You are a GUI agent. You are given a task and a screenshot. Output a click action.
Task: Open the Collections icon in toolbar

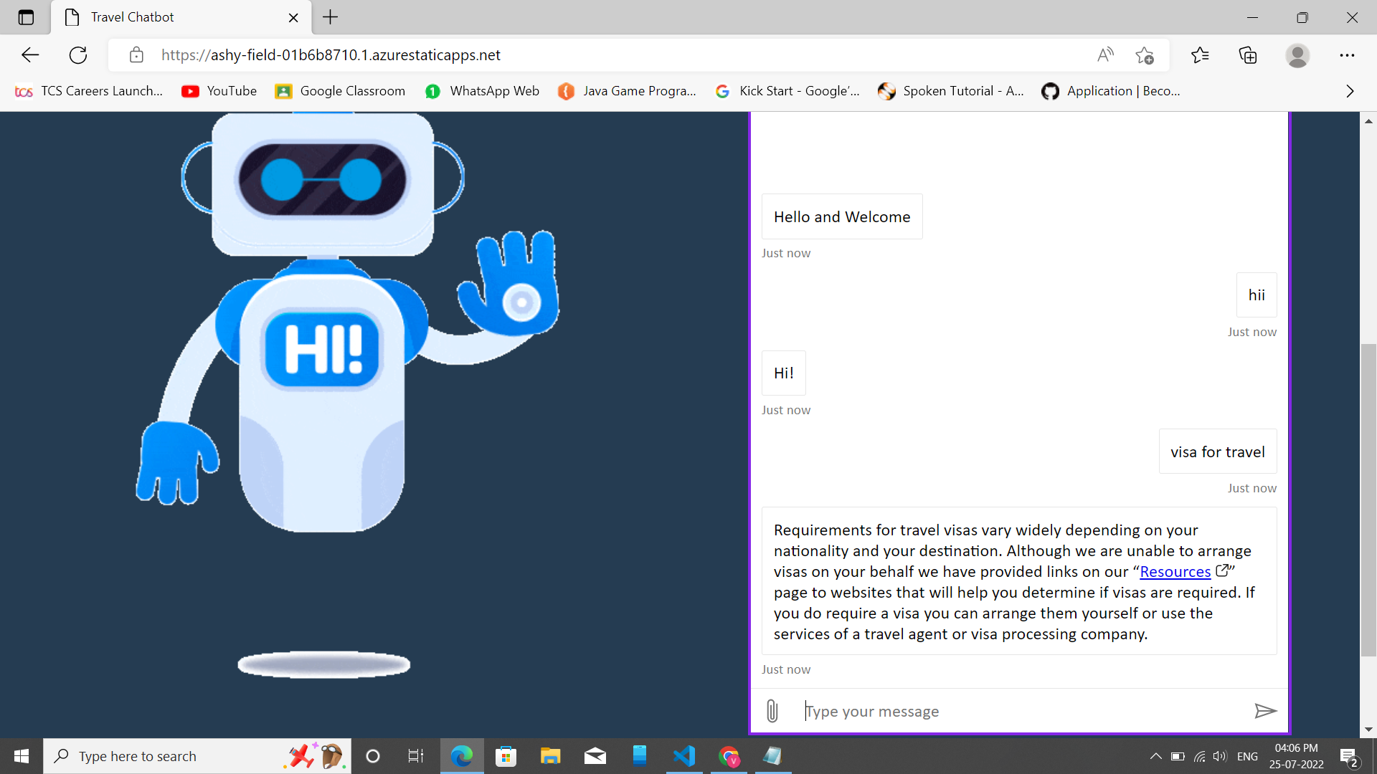tap(1248, 55)
